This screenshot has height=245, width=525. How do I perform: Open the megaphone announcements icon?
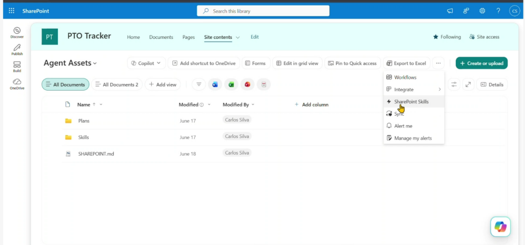pyautogui.click(x=450, y=11)
